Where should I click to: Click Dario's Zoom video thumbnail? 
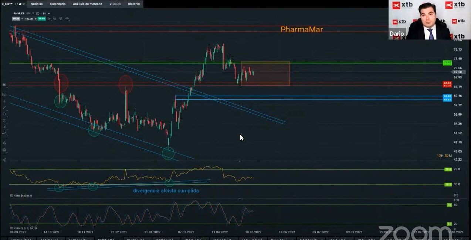[430, 20]
